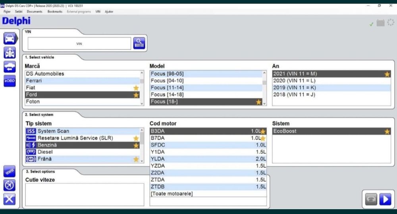397x214 pixels.
Task: Select Foton brand
Action: [83, 102]
